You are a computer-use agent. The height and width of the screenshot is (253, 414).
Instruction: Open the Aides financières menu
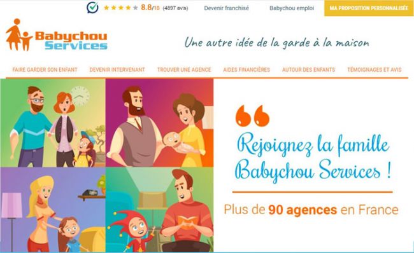246,70
